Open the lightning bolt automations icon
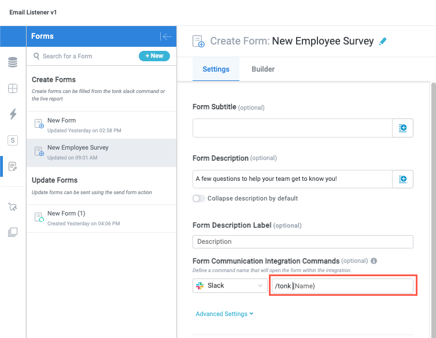Viewport: 436px width, 338px height. click(x=13, y=114)
